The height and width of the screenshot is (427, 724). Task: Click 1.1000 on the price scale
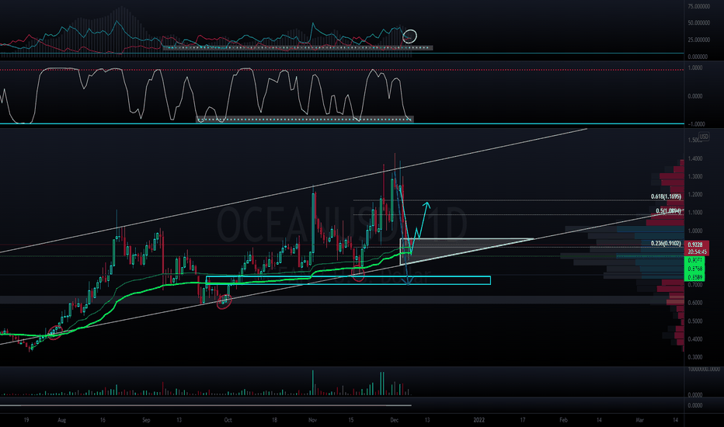coord(695,213)
